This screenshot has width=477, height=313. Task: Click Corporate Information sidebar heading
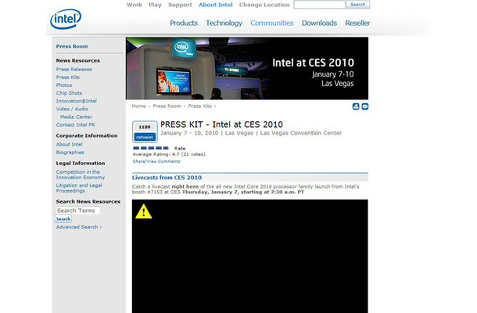pyautogui.click(x=87, y=135)
